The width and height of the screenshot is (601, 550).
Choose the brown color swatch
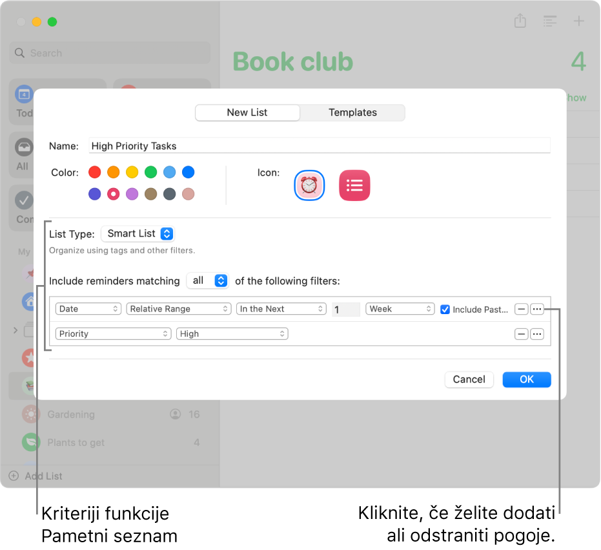click(150, 194)
